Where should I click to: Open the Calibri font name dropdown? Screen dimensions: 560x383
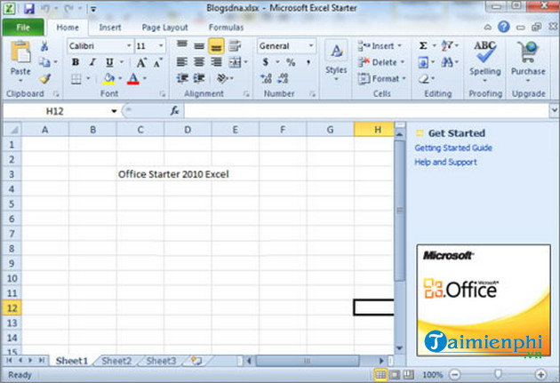click(x=129, y=45)
